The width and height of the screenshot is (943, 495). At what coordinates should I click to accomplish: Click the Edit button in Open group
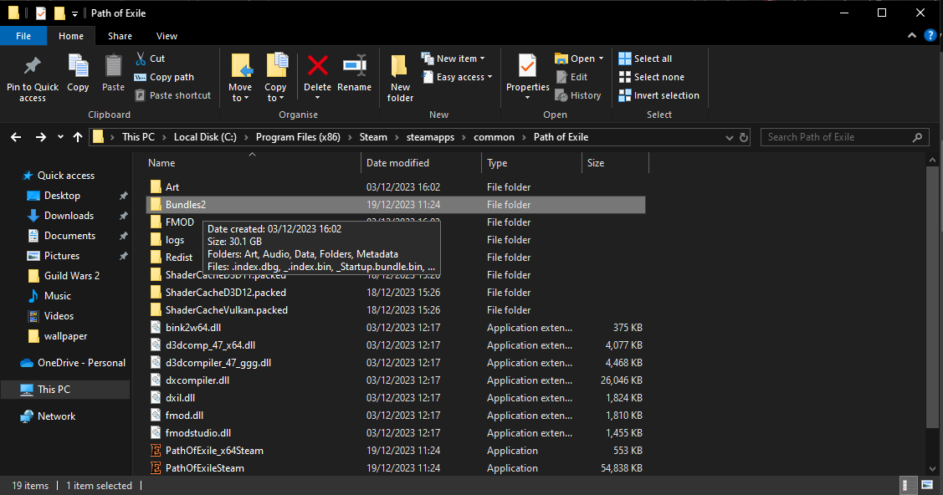click(x=571, y=77)
